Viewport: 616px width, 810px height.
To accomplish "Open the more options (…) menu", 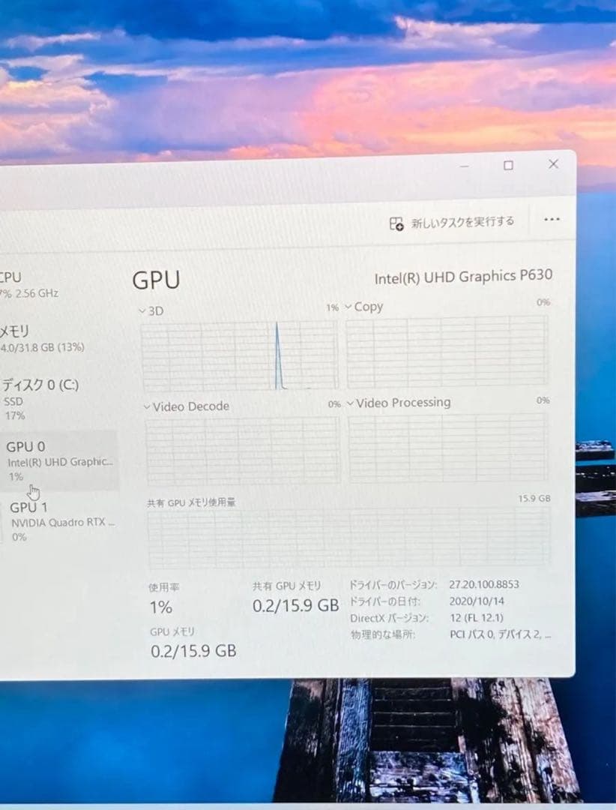I will [552, 219].
